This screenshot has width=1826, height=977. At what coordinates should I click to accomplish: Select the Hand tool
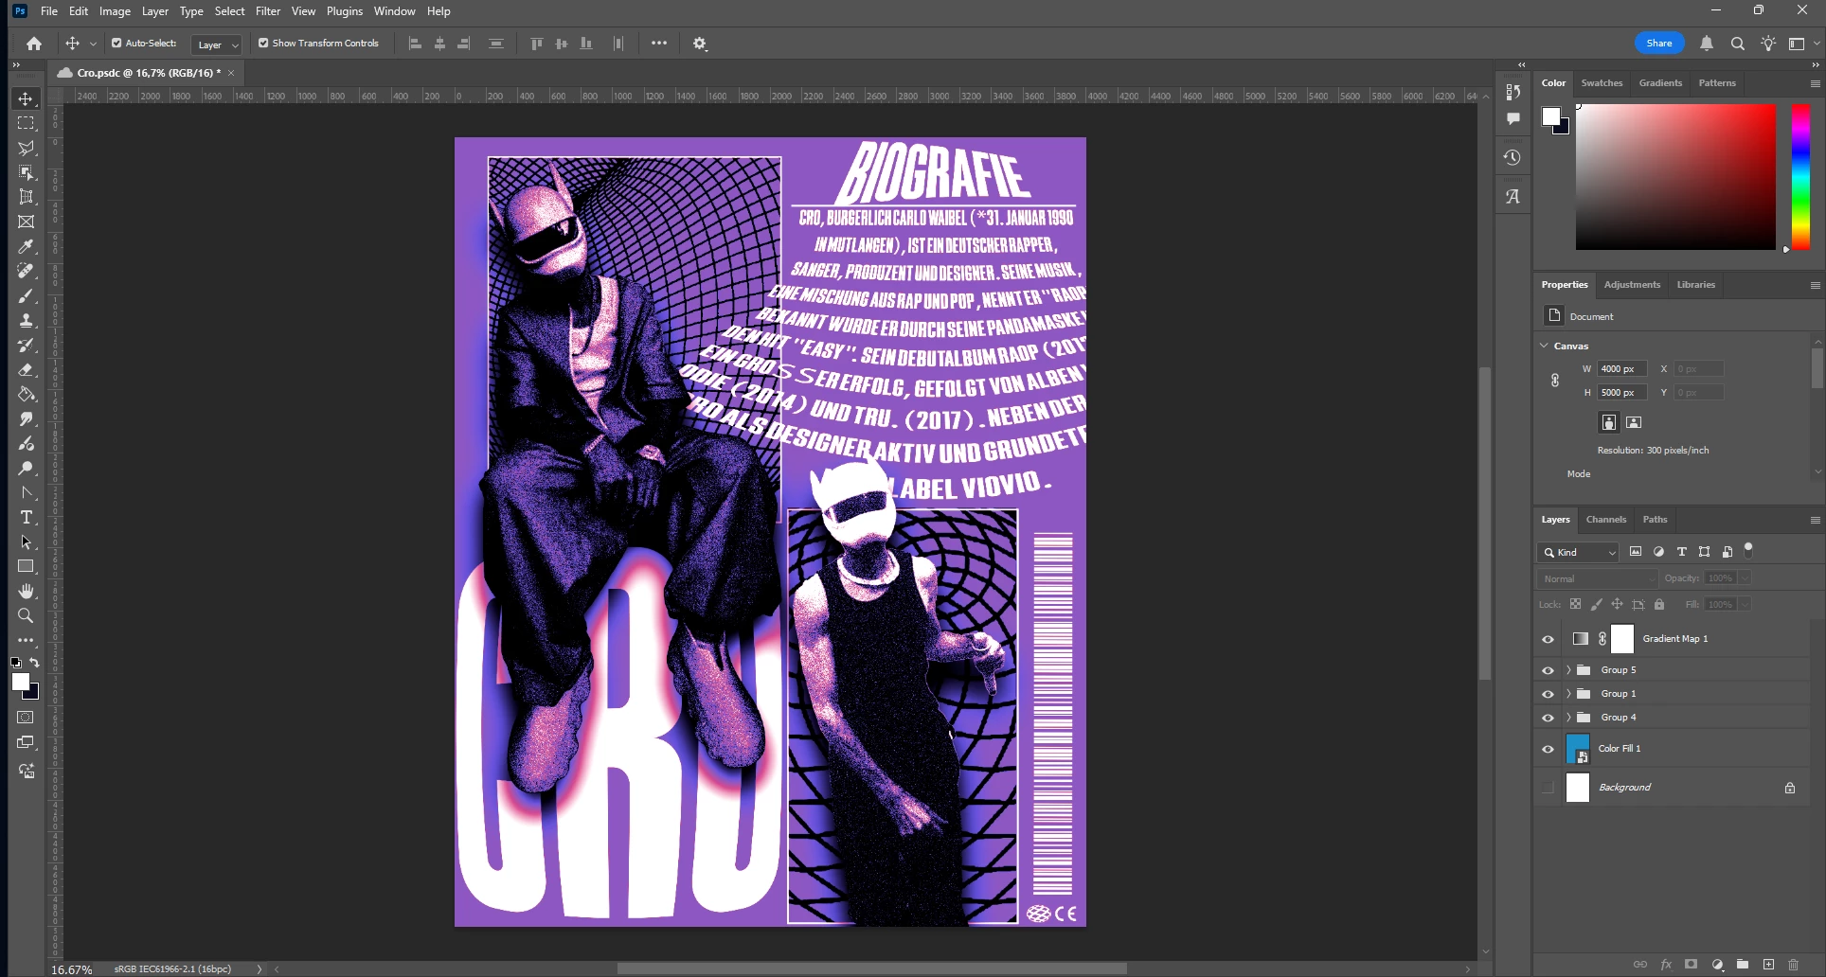(26, 591)
